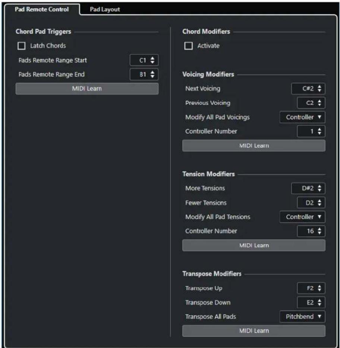This screenshot has height=348, width=340.
Task: Click the Controller Number value 16
Action: tap(310, 231)
